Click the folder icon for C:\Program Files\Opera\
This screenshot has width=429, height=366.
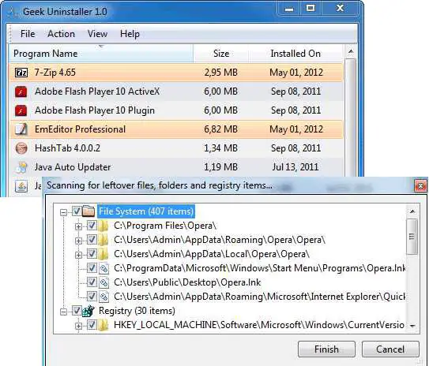(x=103, y=226)
